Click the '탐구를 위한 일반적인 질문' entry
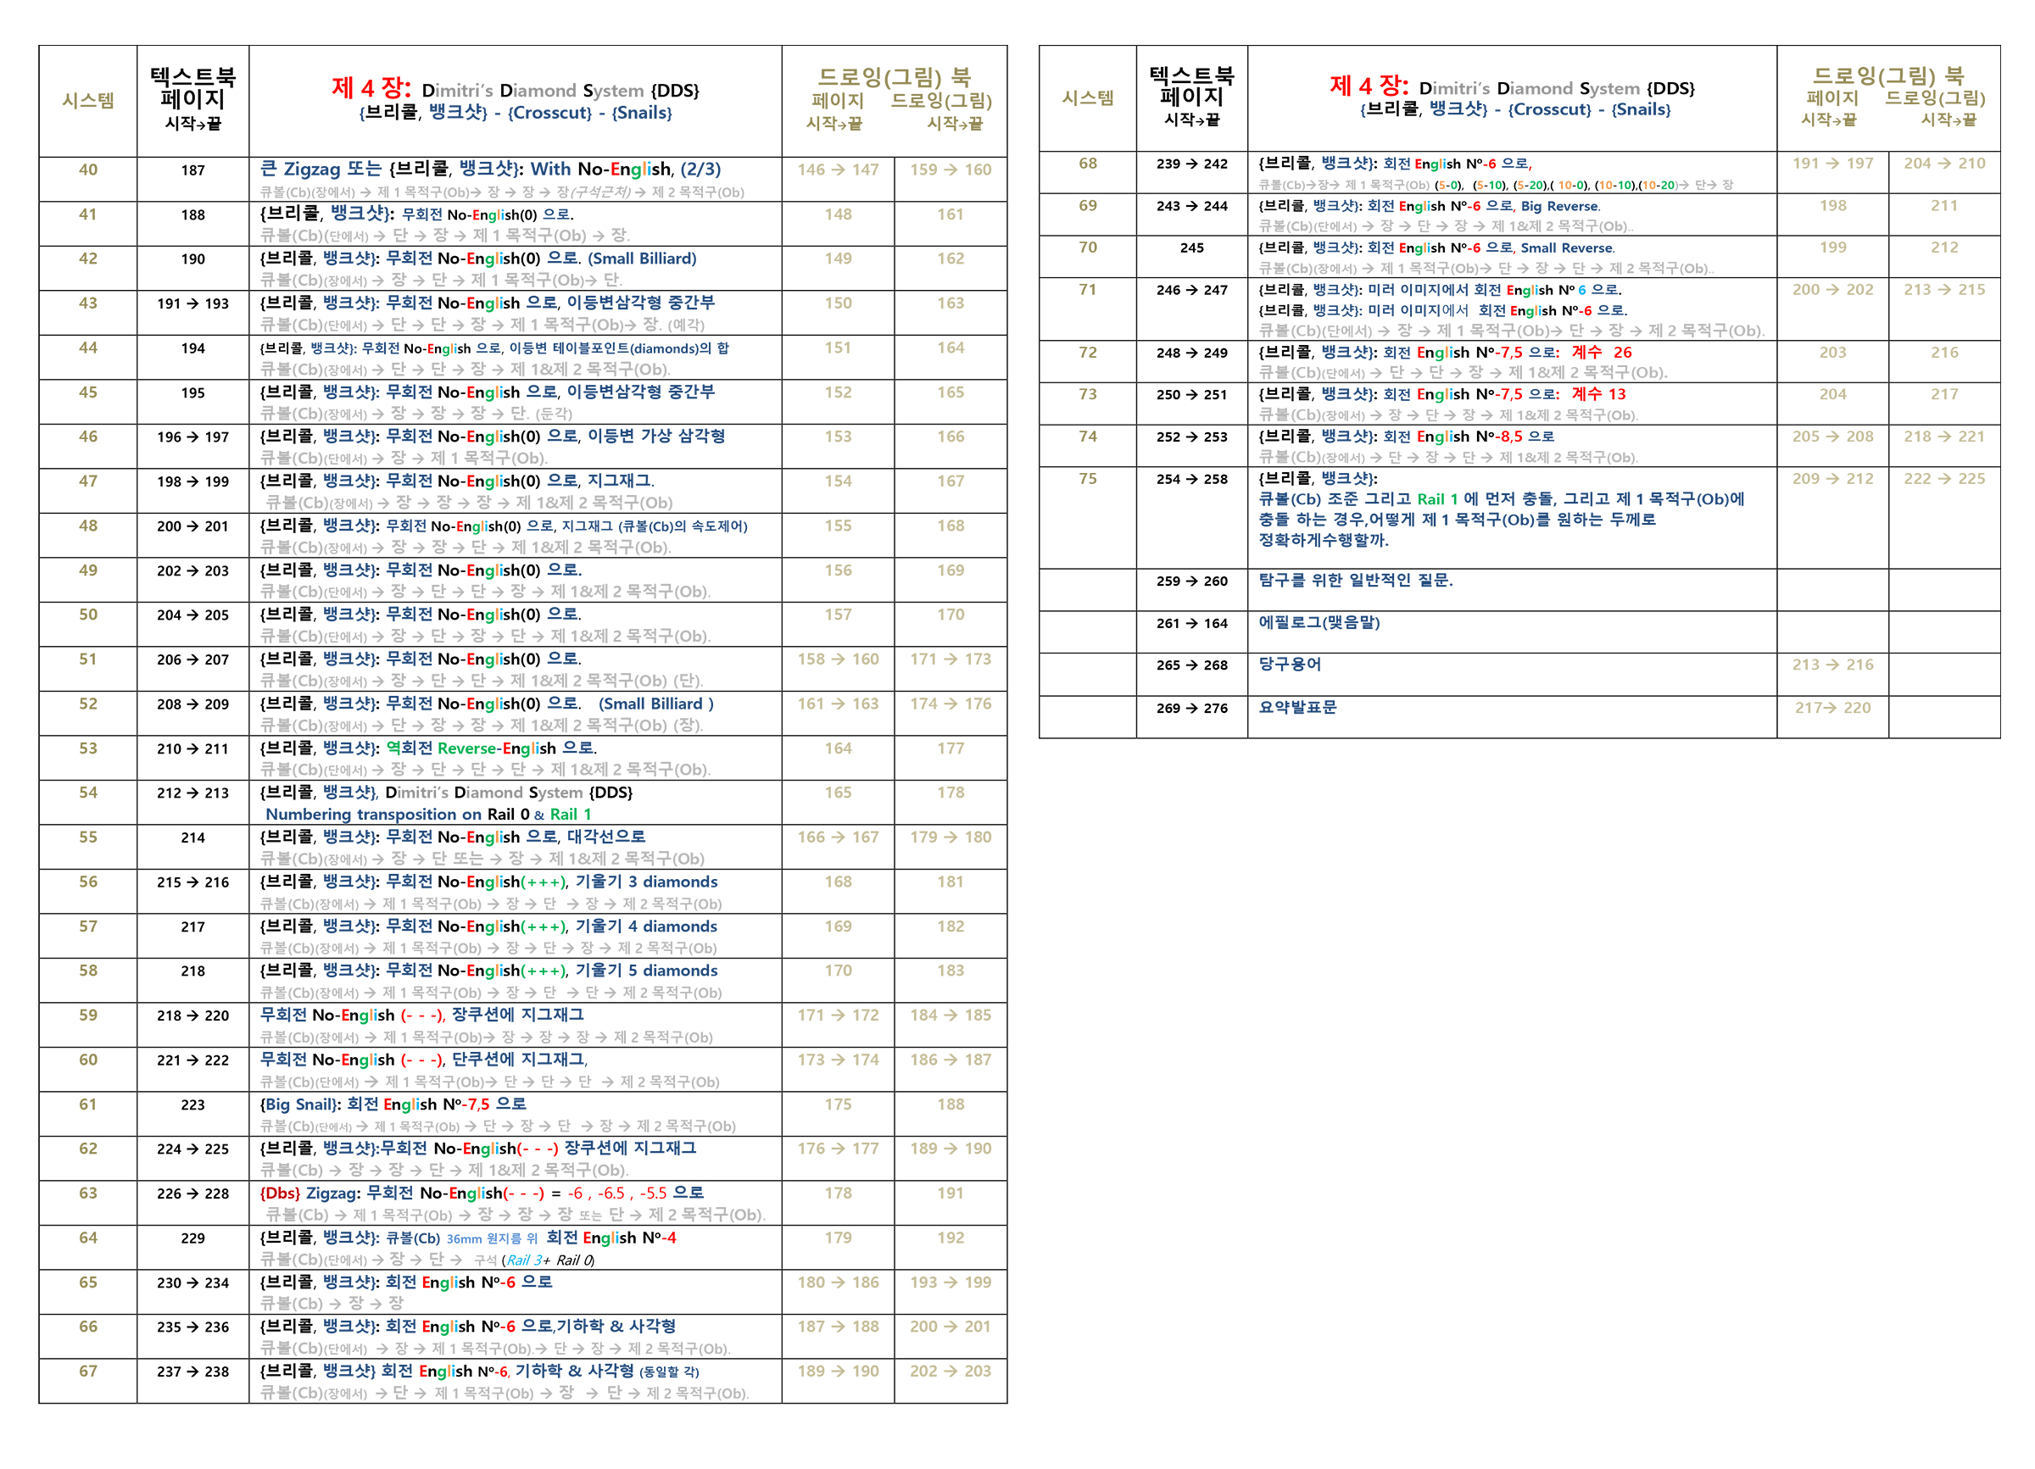Viewport: 2035px width, 1469px height. [x=1355, y=581]
